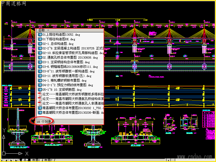The image size is (216, 162).
Task: Click the next-tab arrow in layout navigation
Action: click(11, 160)
